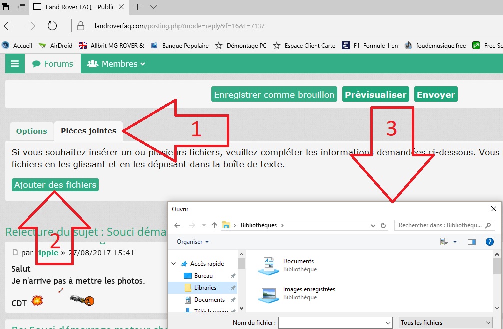This screenshot has width=503, height=329.
Task: Click the help icon in the file dialog
Action: tap(490, 242)
